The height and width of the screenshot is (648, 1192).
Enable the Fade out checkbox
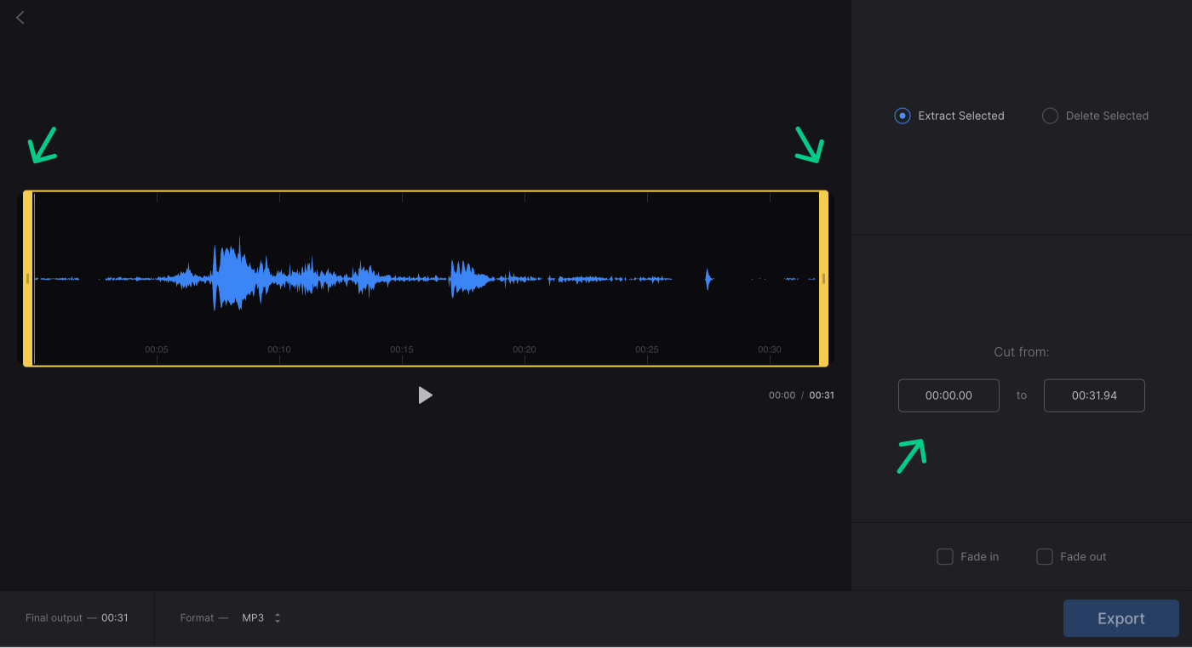[1045, 557]
